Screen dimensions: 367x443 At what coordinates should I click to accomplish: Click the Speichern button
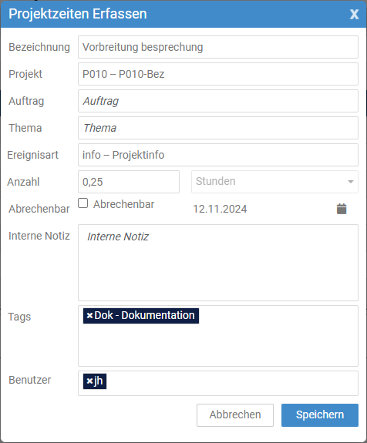[320, 415]
